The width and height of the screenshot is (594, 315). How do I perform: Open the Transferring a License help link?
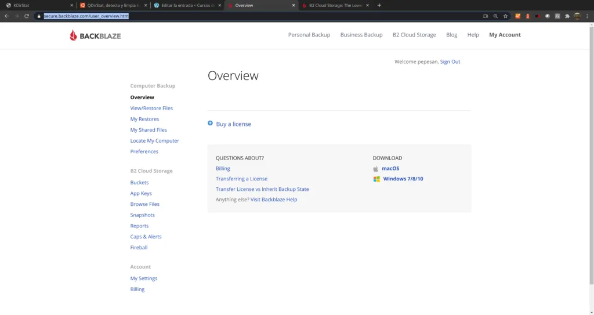click(241, 179)
